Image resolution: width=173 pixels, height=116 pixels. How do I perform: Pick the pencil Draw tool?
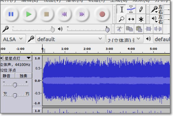click(x=141, y=9)
